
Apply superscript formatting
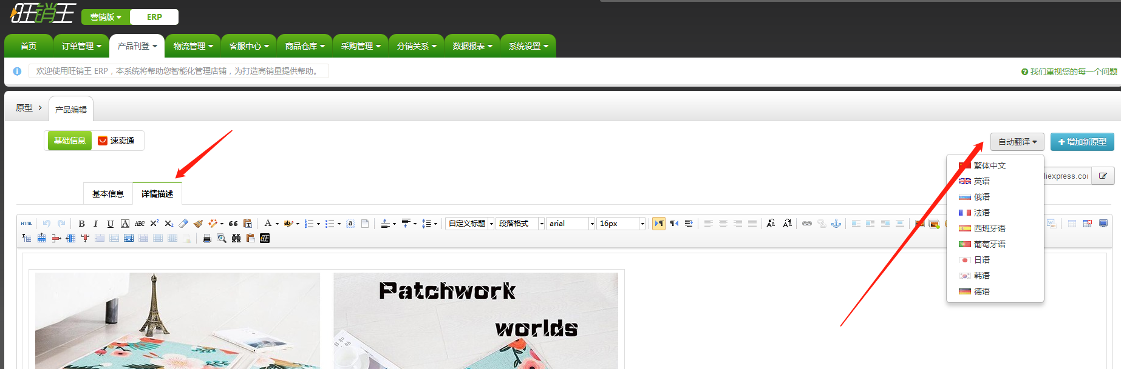coord(154,224)
